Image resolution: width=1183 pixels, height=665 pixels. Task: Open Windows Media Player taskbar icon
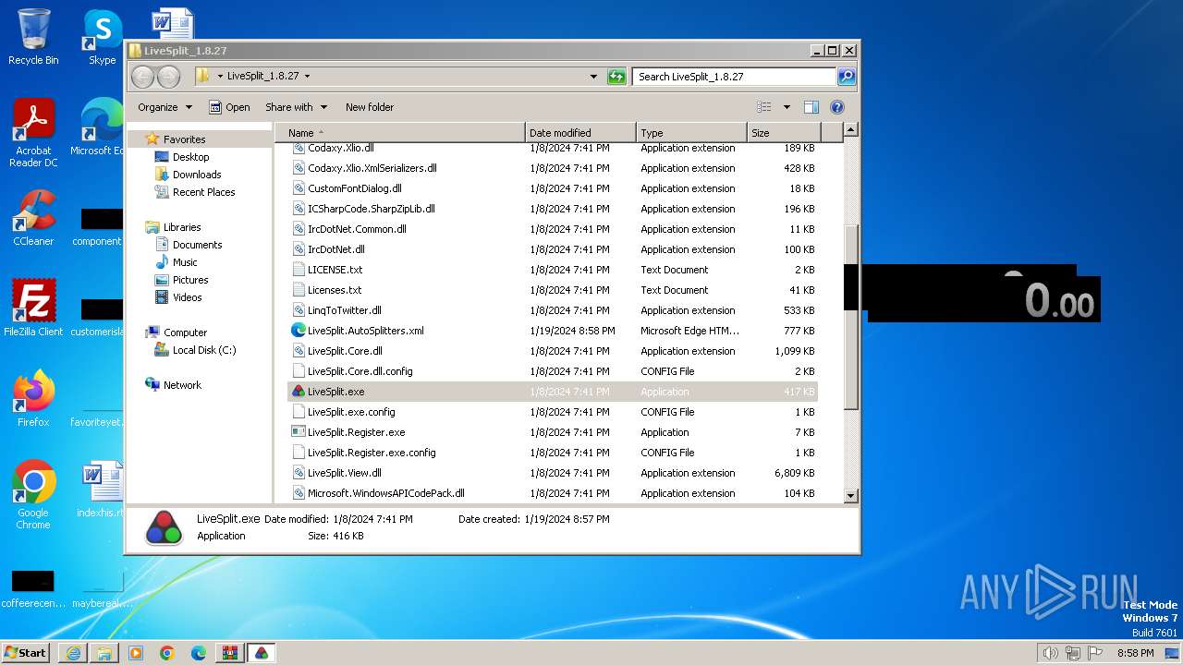pos(136,653)
